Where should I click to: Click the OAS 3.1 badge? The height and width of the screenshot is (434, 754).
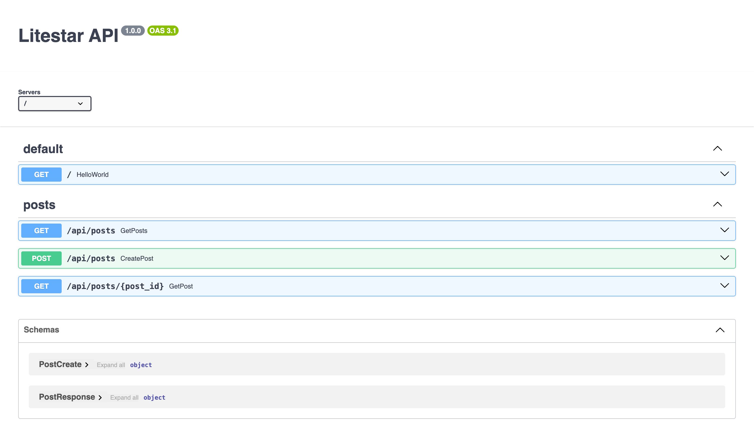tap(163, 31)
